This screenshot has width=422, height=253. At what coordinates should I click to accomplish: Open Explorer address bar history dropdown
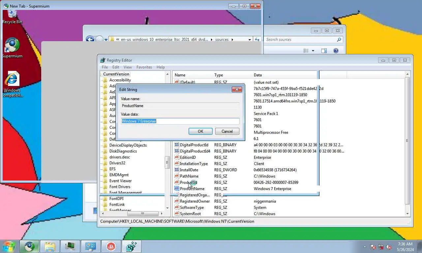coord(250,40)
